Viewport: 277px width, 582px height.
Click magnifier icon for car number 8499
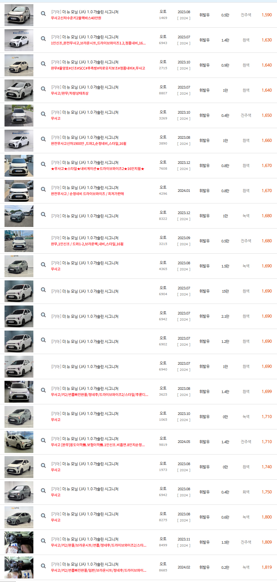(x=43, y=541)
